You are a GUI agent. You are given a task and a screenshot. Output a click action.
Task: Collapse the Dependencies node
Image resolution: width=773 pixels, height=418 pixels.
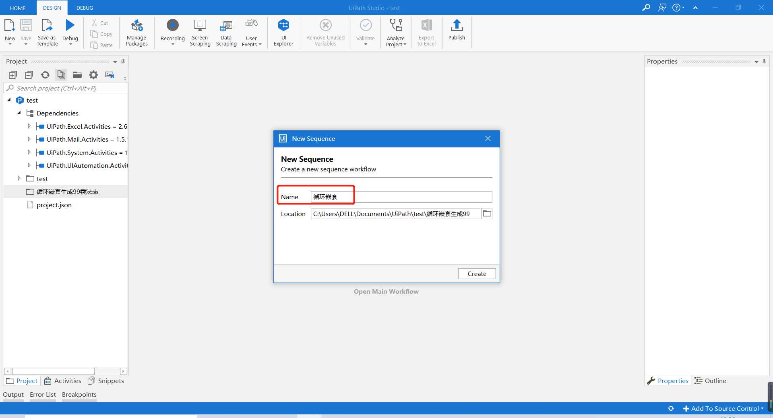tap(19, 113)
